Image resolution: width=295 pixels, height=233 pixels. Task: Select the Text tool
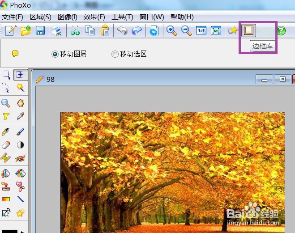click(6, 116)
